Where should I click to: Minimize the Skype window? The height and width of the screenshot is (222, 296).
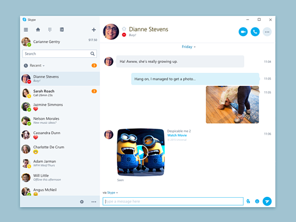[248, 19]
